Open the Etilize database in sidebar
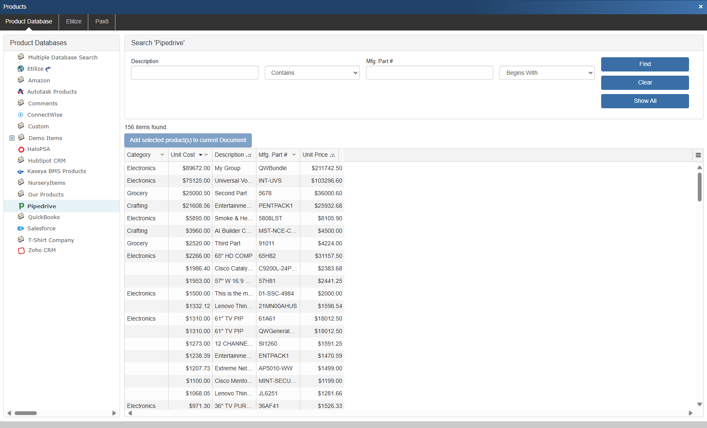Screen dimensions: 707x428 point(35,69)
